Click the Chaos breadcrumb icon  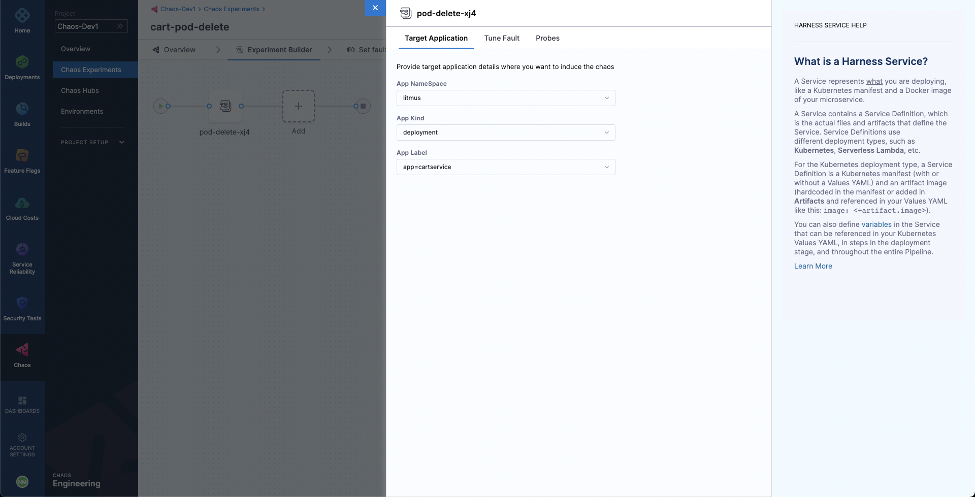[154, 9]
